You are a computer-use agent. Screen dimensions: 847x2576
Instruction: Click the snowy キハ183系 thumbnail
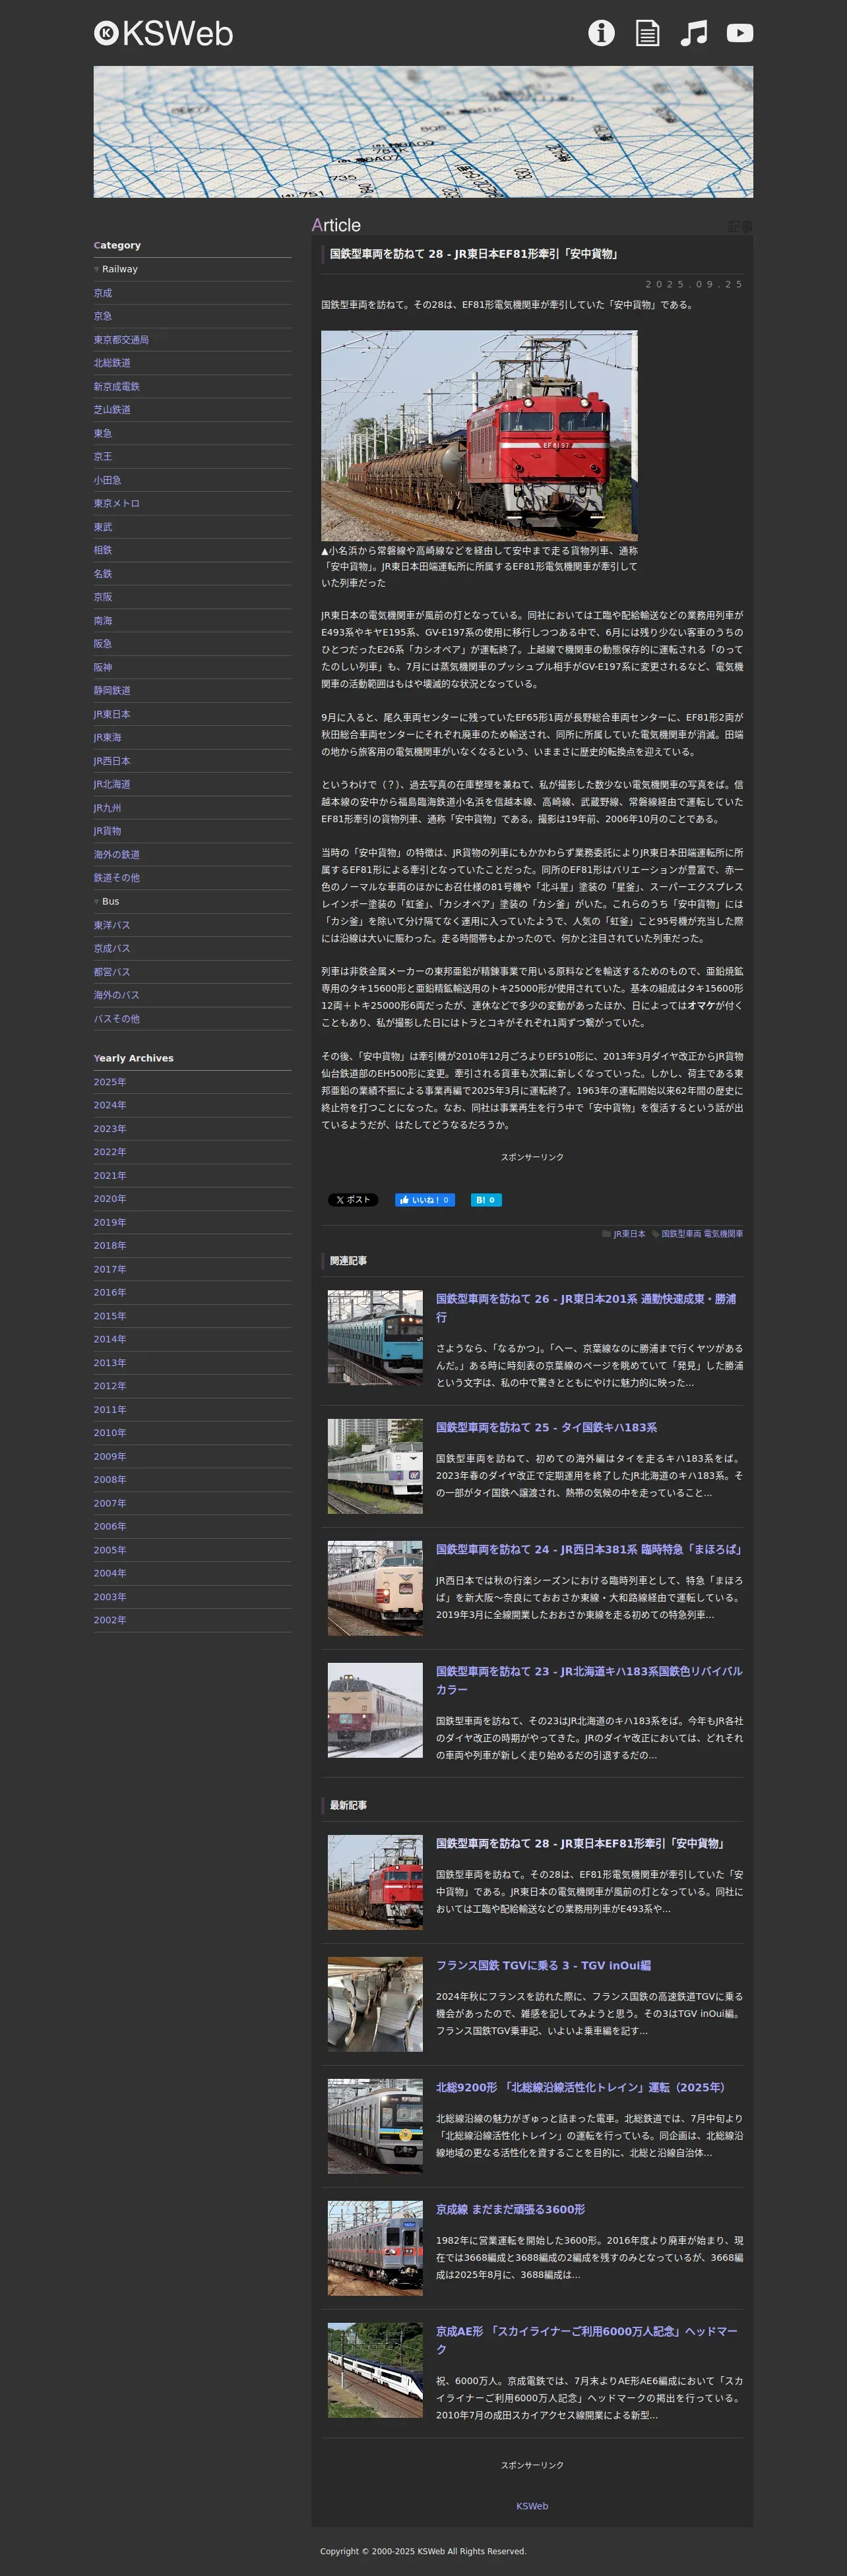point(375,1710)
